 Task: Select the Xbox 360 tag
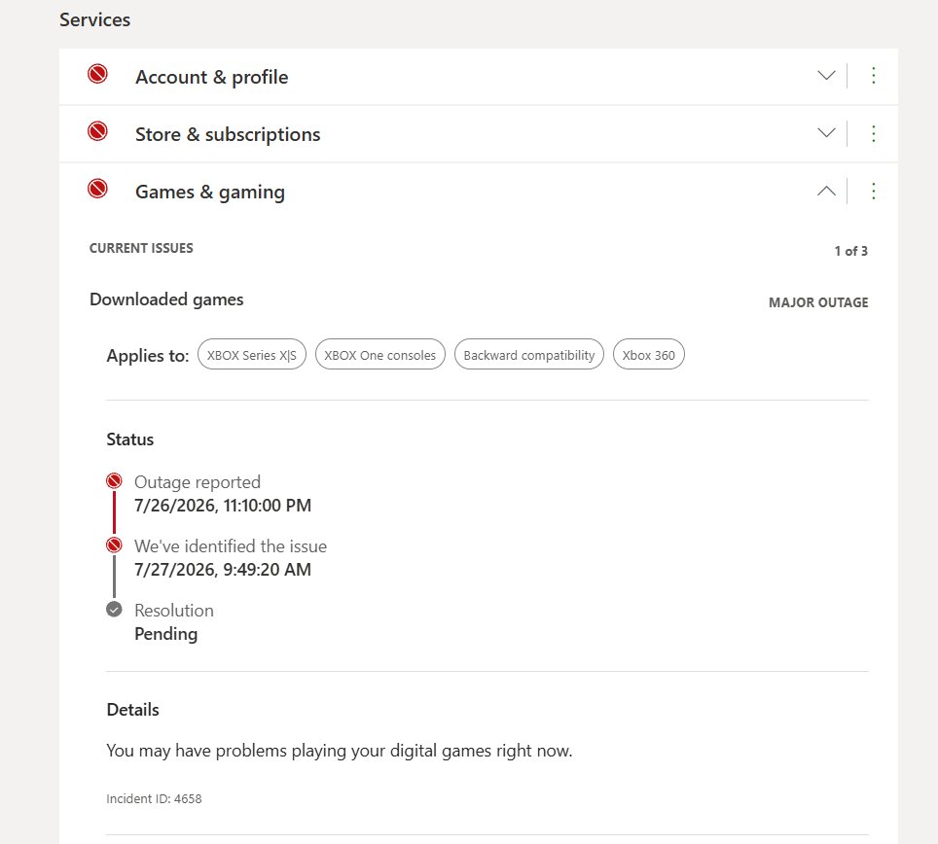click(x=648, y=355)
